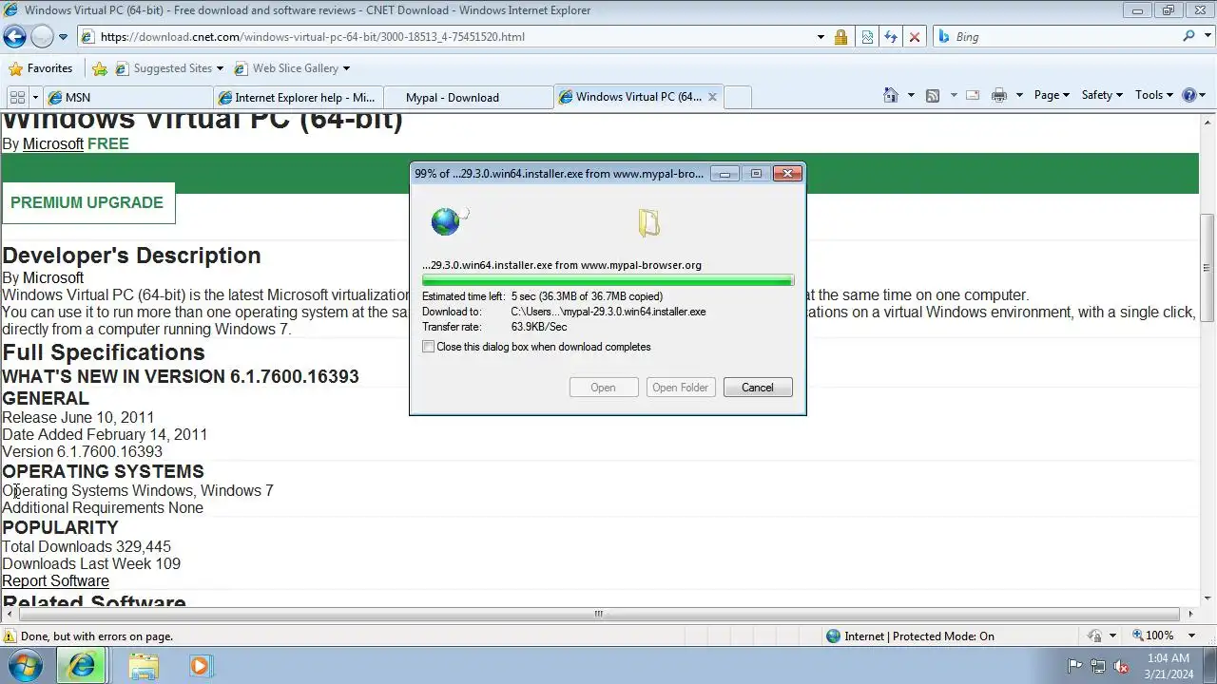Image resolution: width=1217 pixels, height=684 pixels.
Task: Open the Tools menu
Action: click(x=1155, y=95)
